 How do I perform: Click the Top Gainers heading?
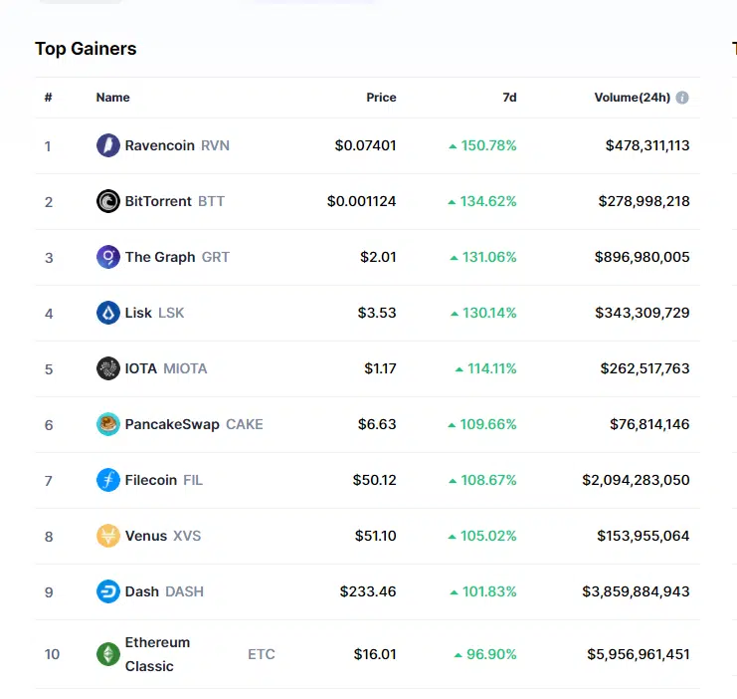click(x=86, y=49)
